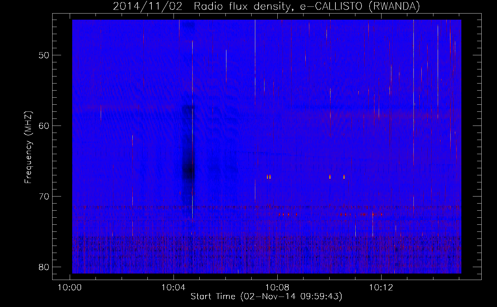This screenshot has width=497, height=307.
Task: Click the '10:00' time tick label
Action: pos(70,288)
